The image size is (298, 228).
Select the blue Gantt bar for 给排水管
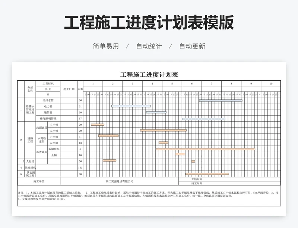pos(221,100)
